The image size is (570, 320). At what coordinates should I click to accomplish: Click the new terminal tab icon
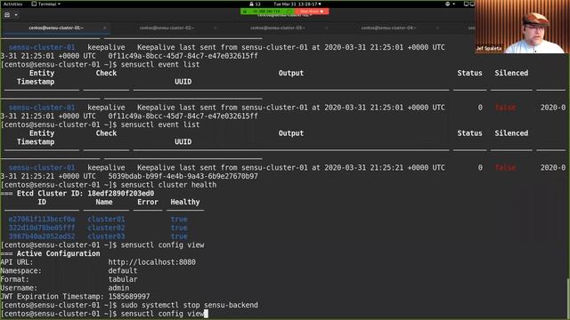pos(7,15)
